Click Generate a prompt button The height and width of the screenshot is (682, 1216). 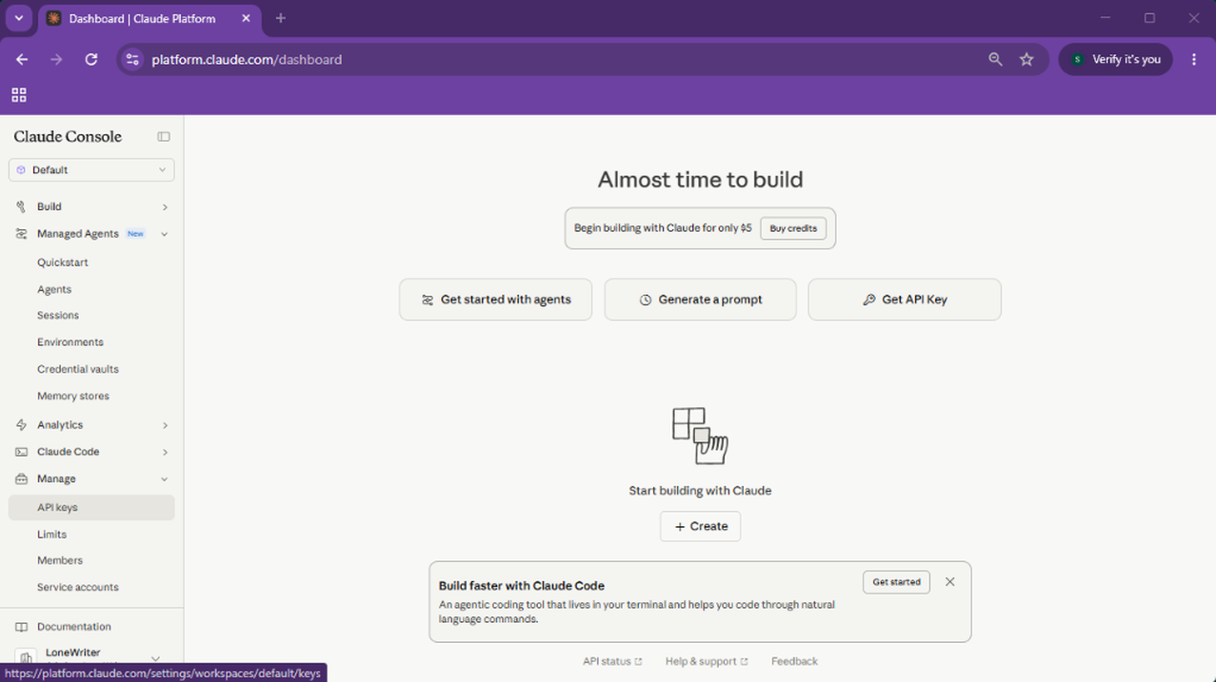(700, 300)
